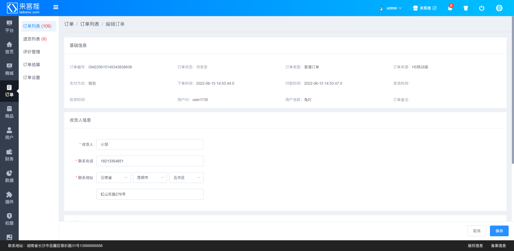This screenshot has height=251, width=514.
Task: Open 订单列表 (109) submenu
Action: pos(39,26)
